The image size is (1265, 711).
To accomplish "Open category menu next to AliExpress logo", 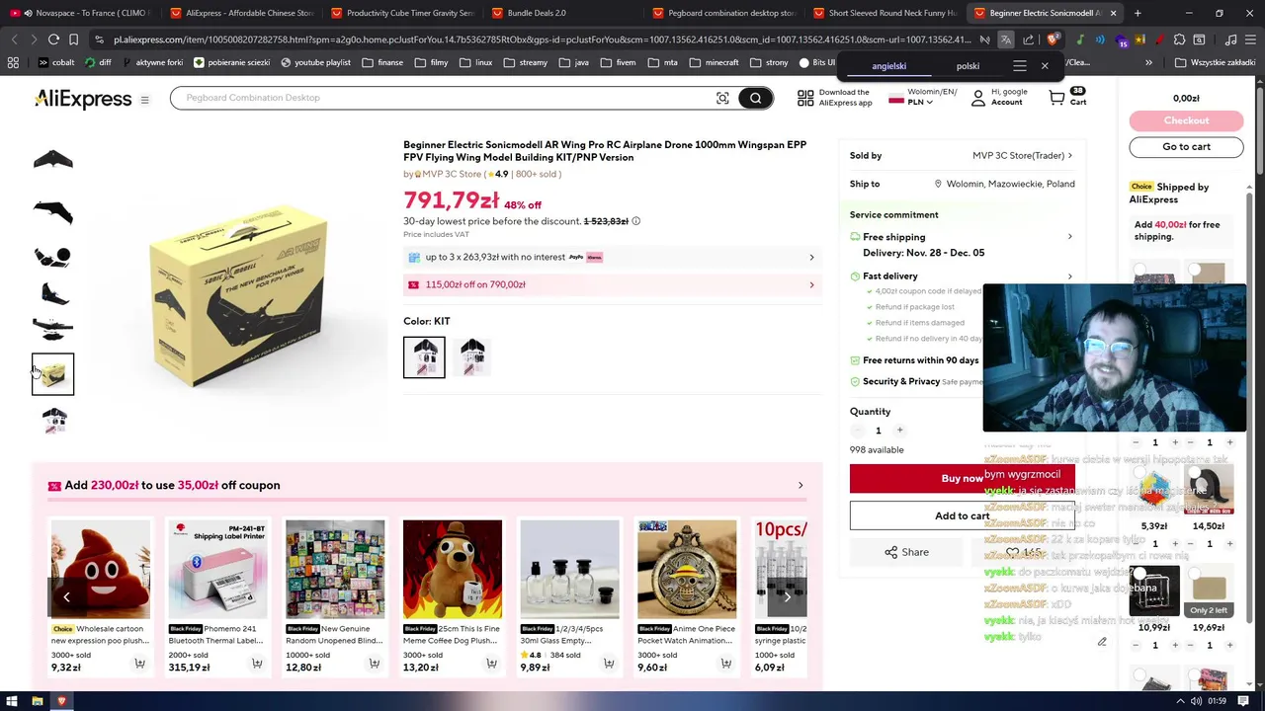I will pos(144,100).
